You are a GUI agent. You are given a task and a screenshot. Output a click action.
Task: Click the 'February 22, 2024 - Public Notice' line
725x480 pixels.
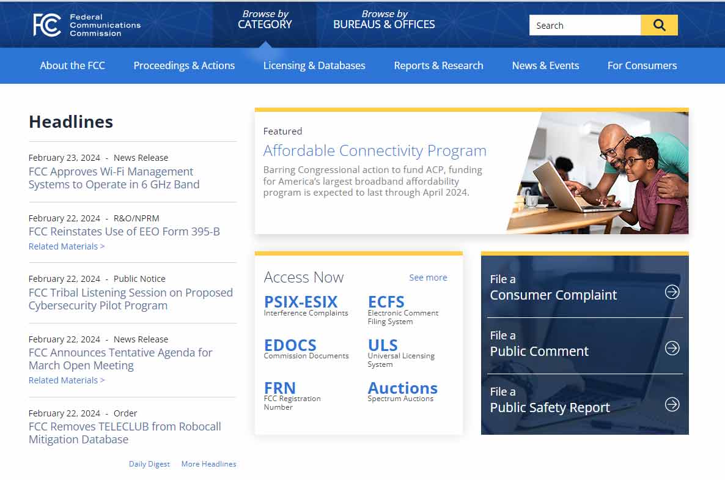coord(97,279)
